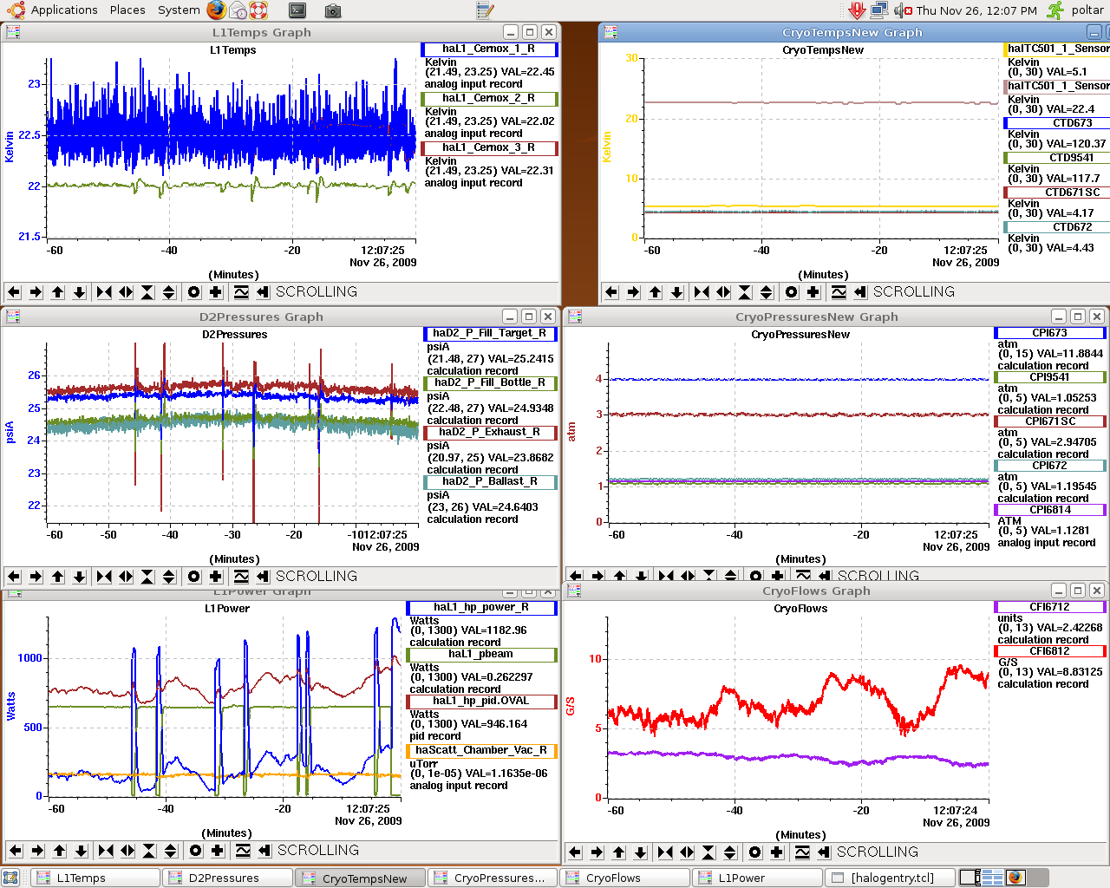
Task: Click the update notifier red arrow icon
Action: [x=857, y=10]
